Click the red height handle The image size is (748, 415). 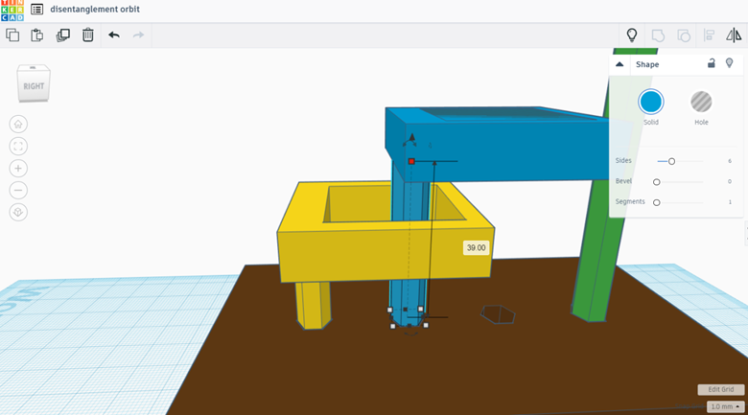[411, 161]
